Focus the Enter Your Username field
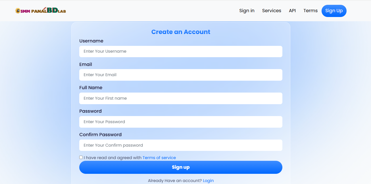The image size is (371, 184). coord(181,52)
